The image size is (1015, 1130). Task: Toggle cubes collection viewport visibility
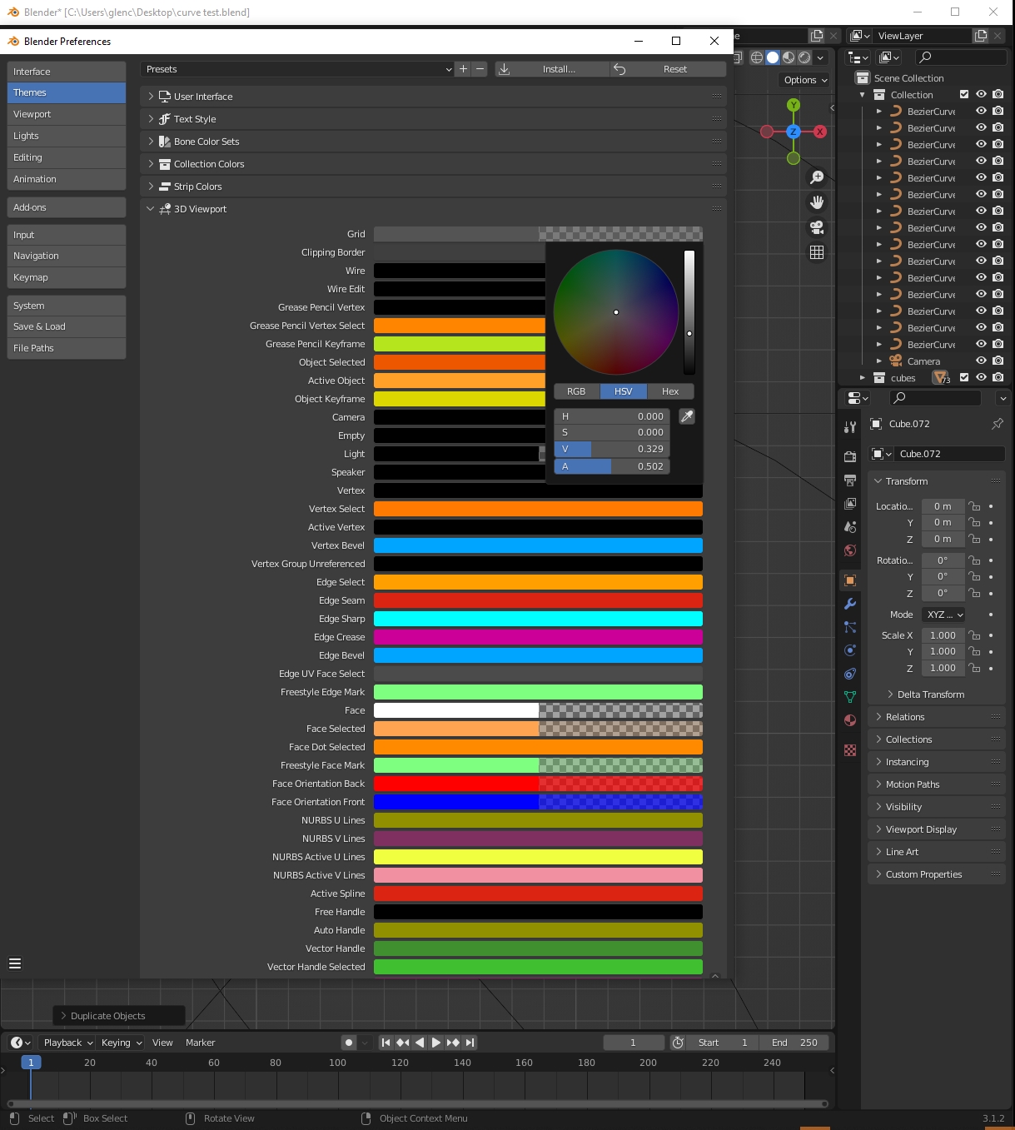pyautogui.click(x=981, y=378)
